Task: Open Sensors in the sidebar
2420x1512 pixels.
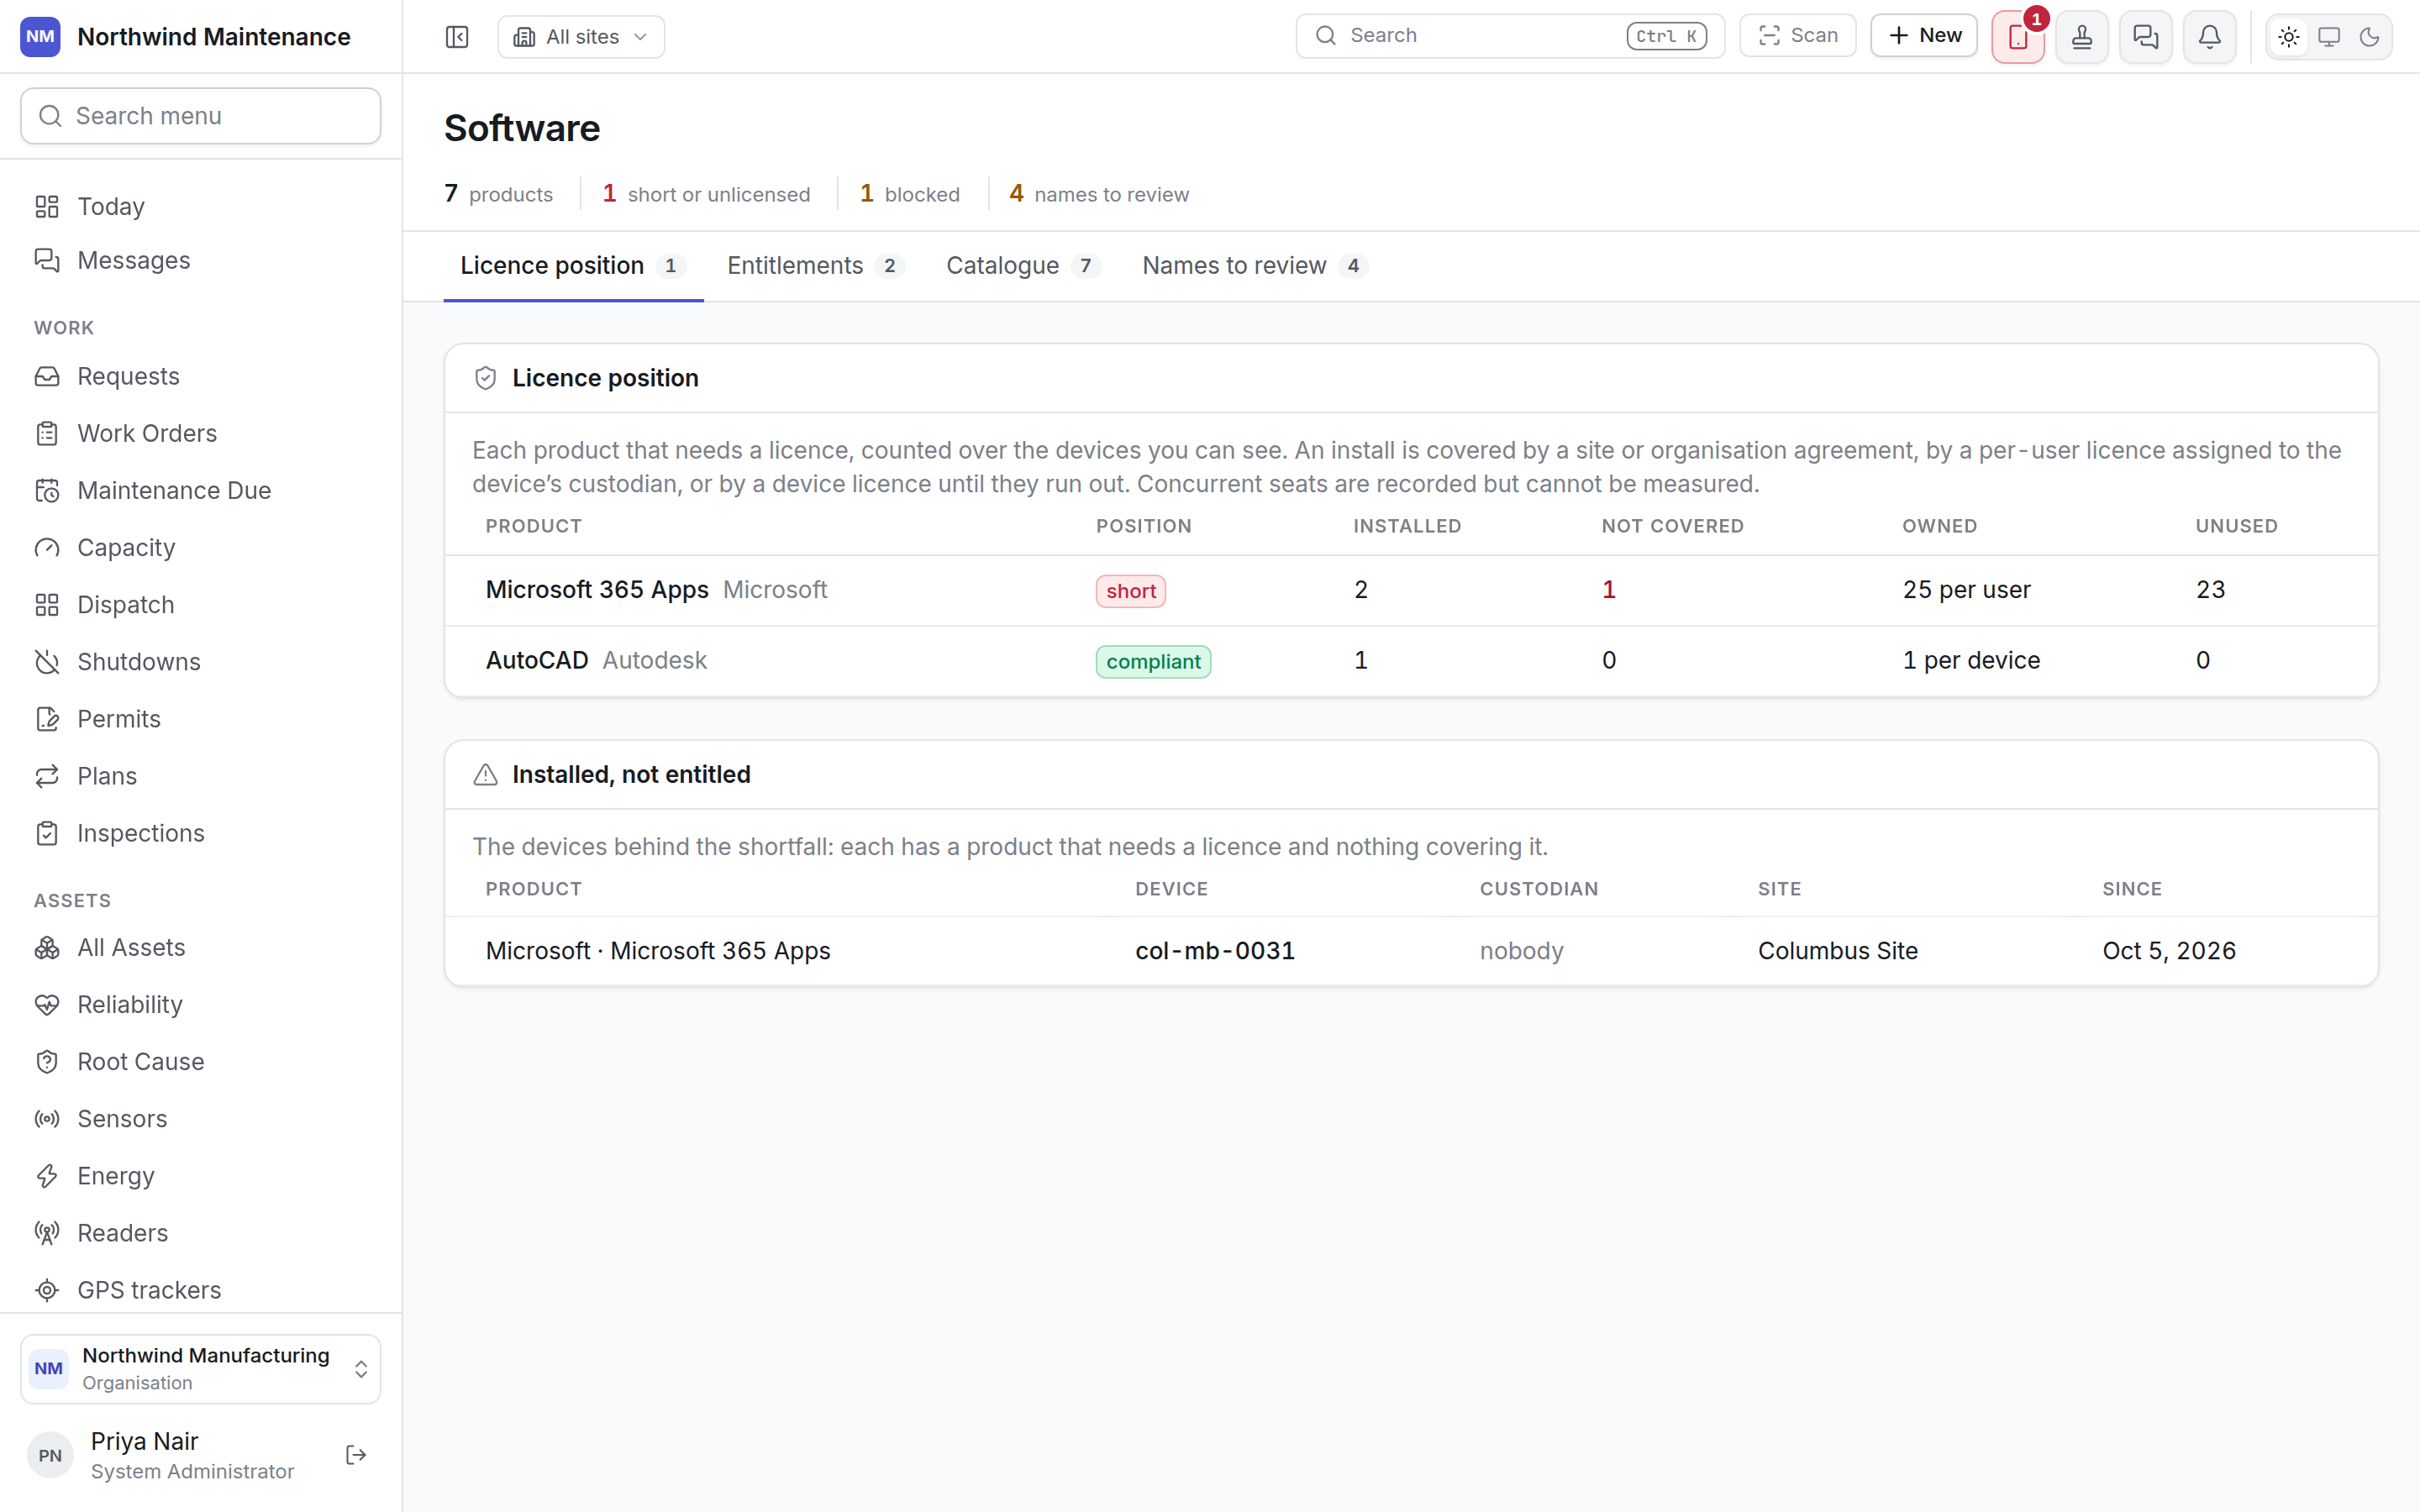Action: coord(201,1119)
